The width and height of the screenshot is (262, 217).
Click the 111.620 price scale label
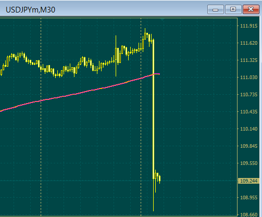(248, 43)
